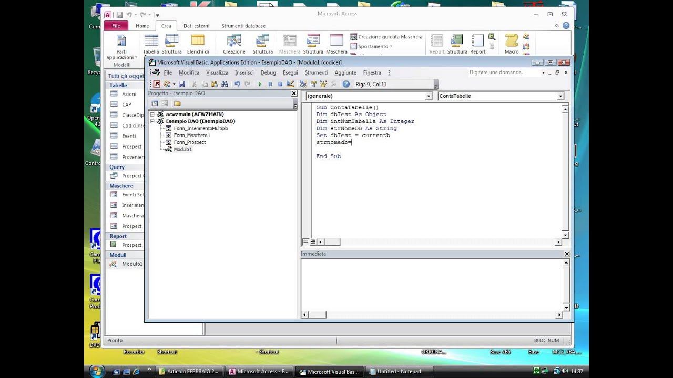
Task: Click View Object icon in Project panel
Action: point(165,103)
